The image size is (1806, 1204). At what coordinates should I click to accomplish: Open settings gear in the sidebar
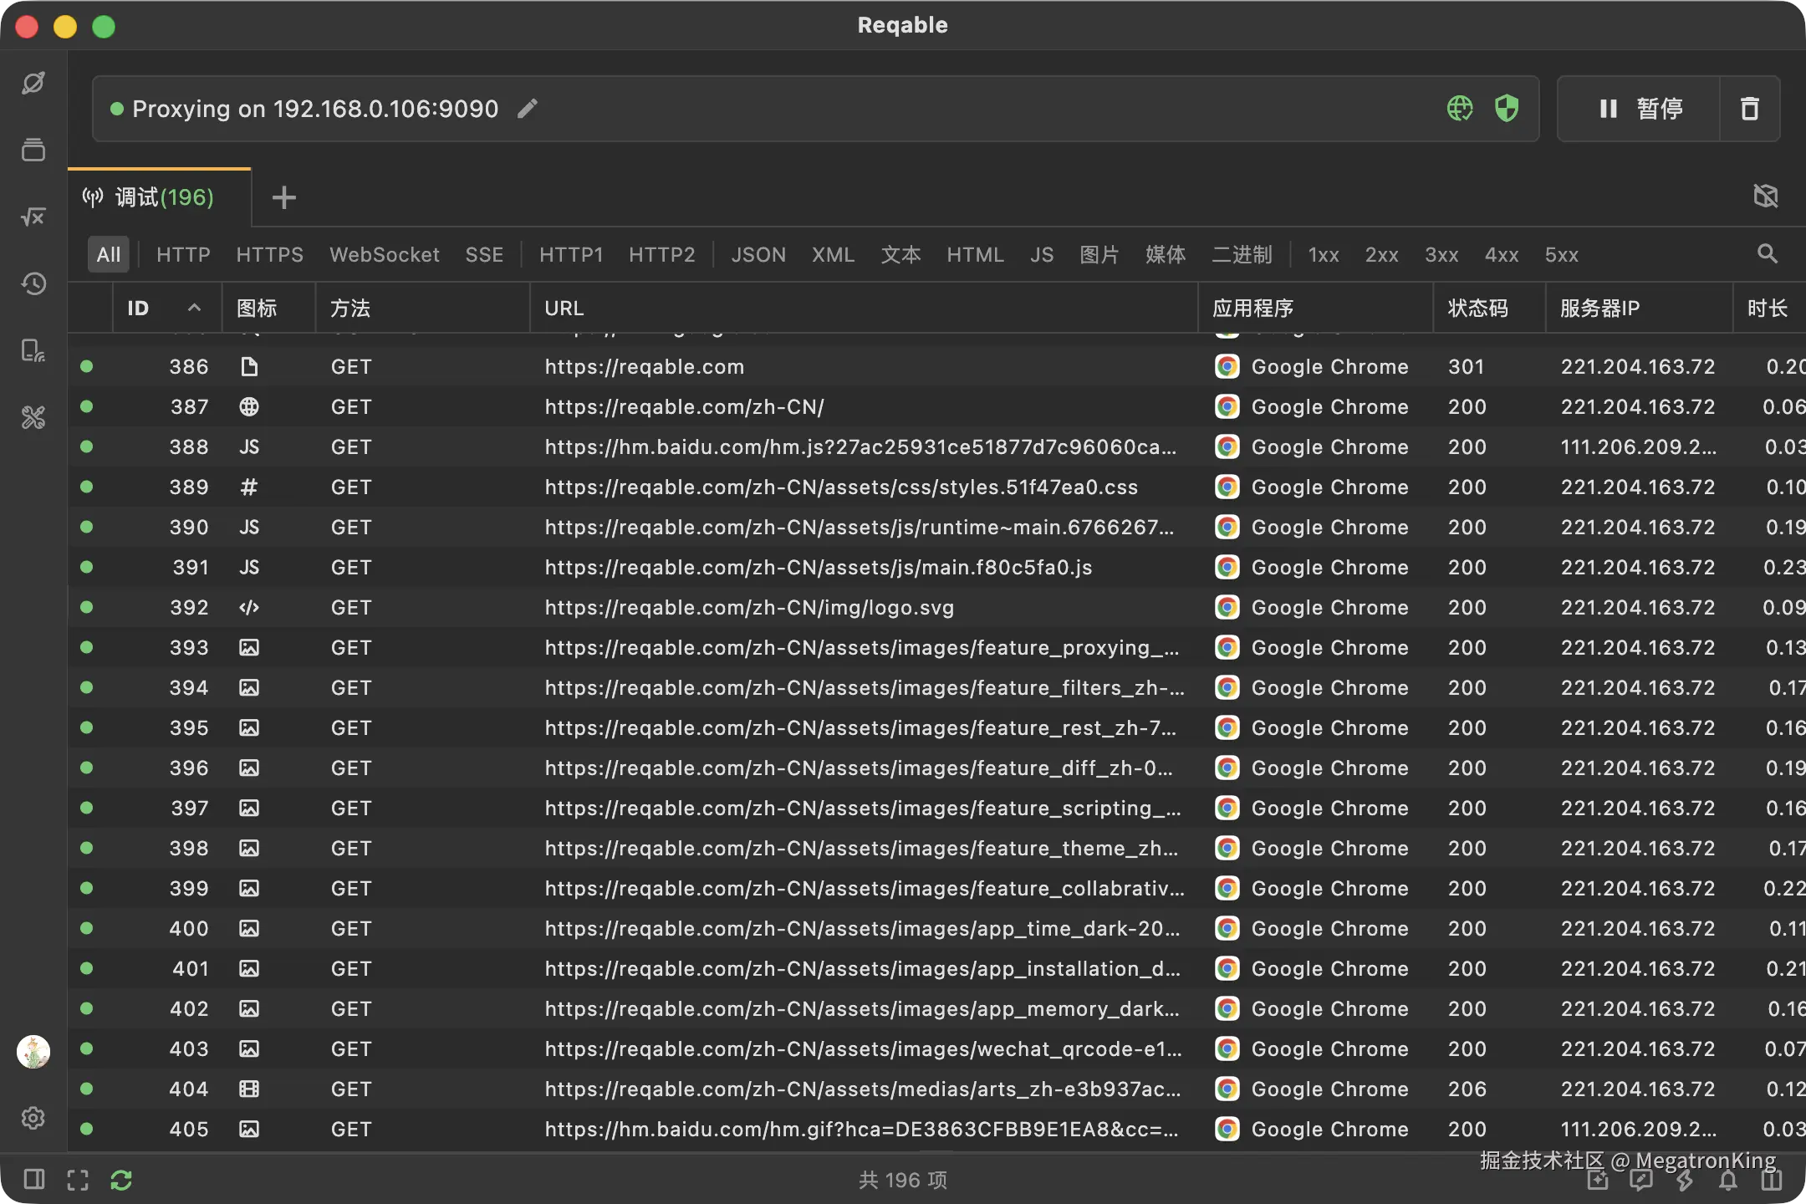[x=33, y=1118]
